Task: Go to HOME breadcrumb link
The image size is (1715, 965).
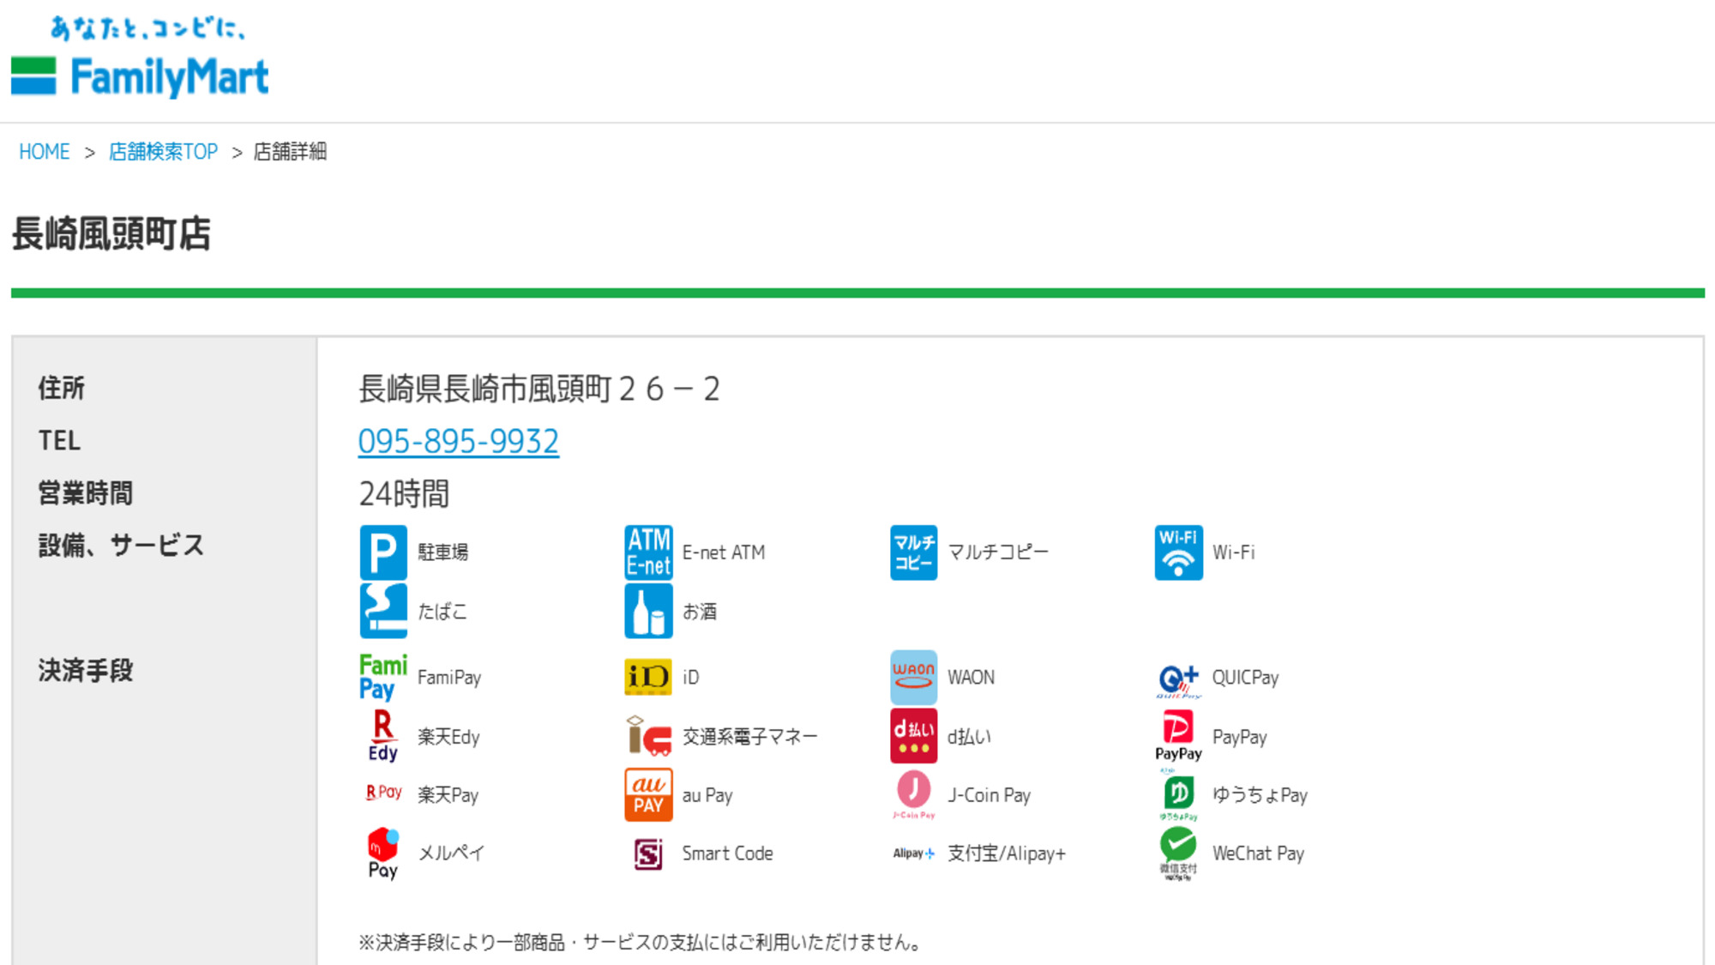Action: click(x=44, y=152)
